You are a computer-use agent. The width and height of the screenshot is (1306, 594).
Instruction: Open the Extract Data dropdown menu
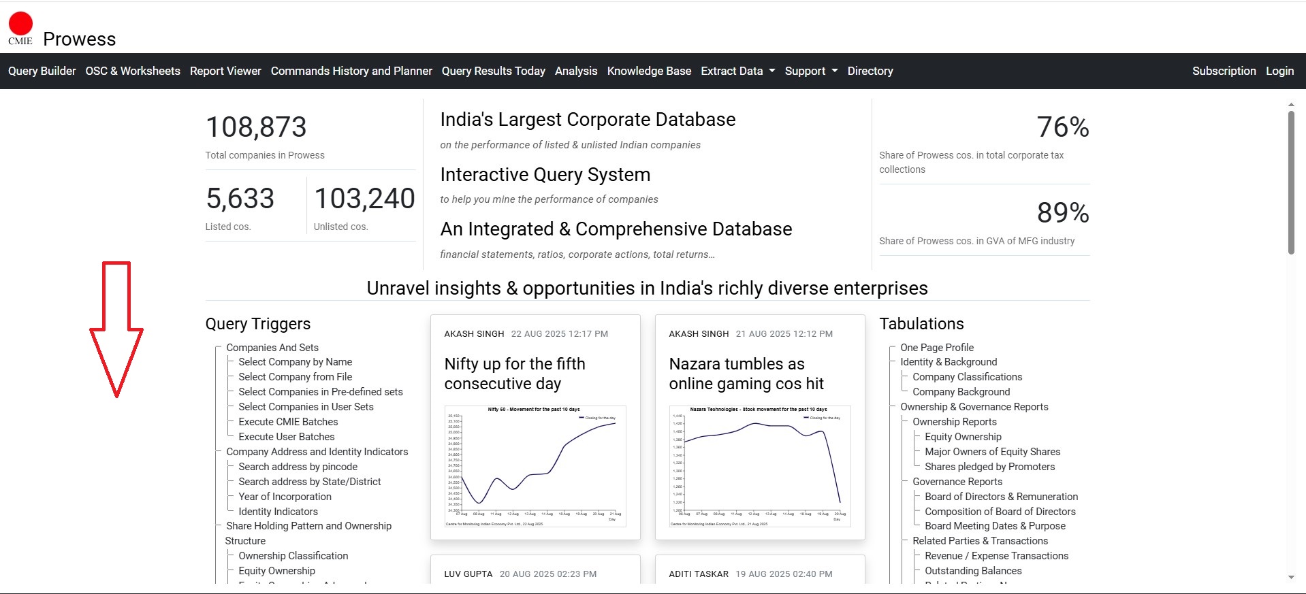[x=737, y=71]
